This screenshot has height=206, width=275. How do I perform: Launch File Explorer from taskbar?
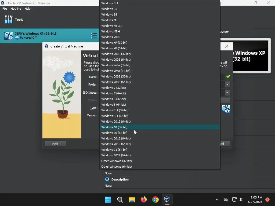pyautogui.click(x=132, y=200)
